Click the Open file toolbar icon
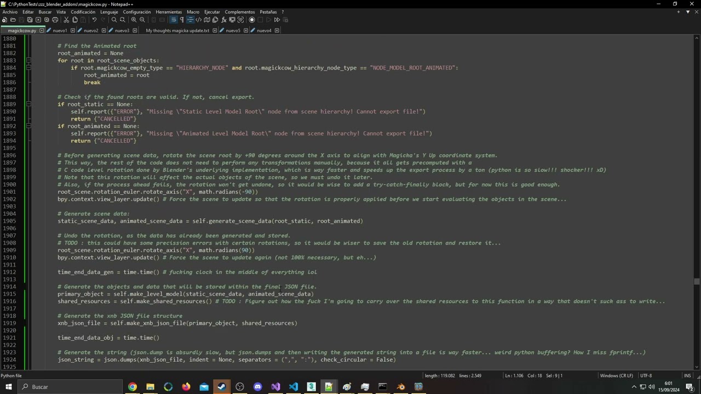The width and height of the screenshot is (701, 394). pos(13,20)
